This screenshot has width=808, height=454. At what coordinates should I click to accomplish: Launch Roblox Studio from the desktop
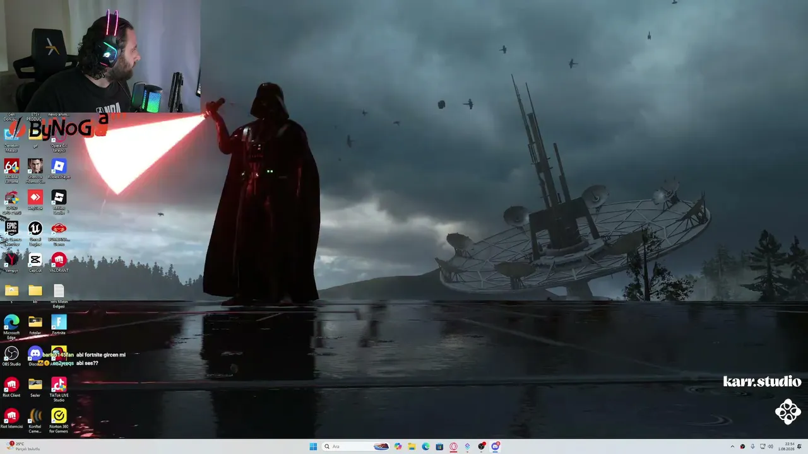tap(59, 202)
